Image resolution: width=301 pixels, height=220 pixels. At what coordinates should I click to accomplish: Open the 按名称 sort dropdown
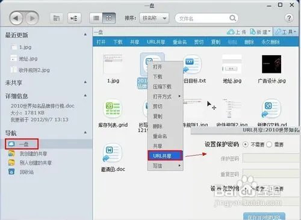click(x=154, y=18)
